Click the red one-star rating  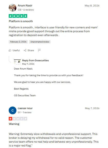pos(18,119)
